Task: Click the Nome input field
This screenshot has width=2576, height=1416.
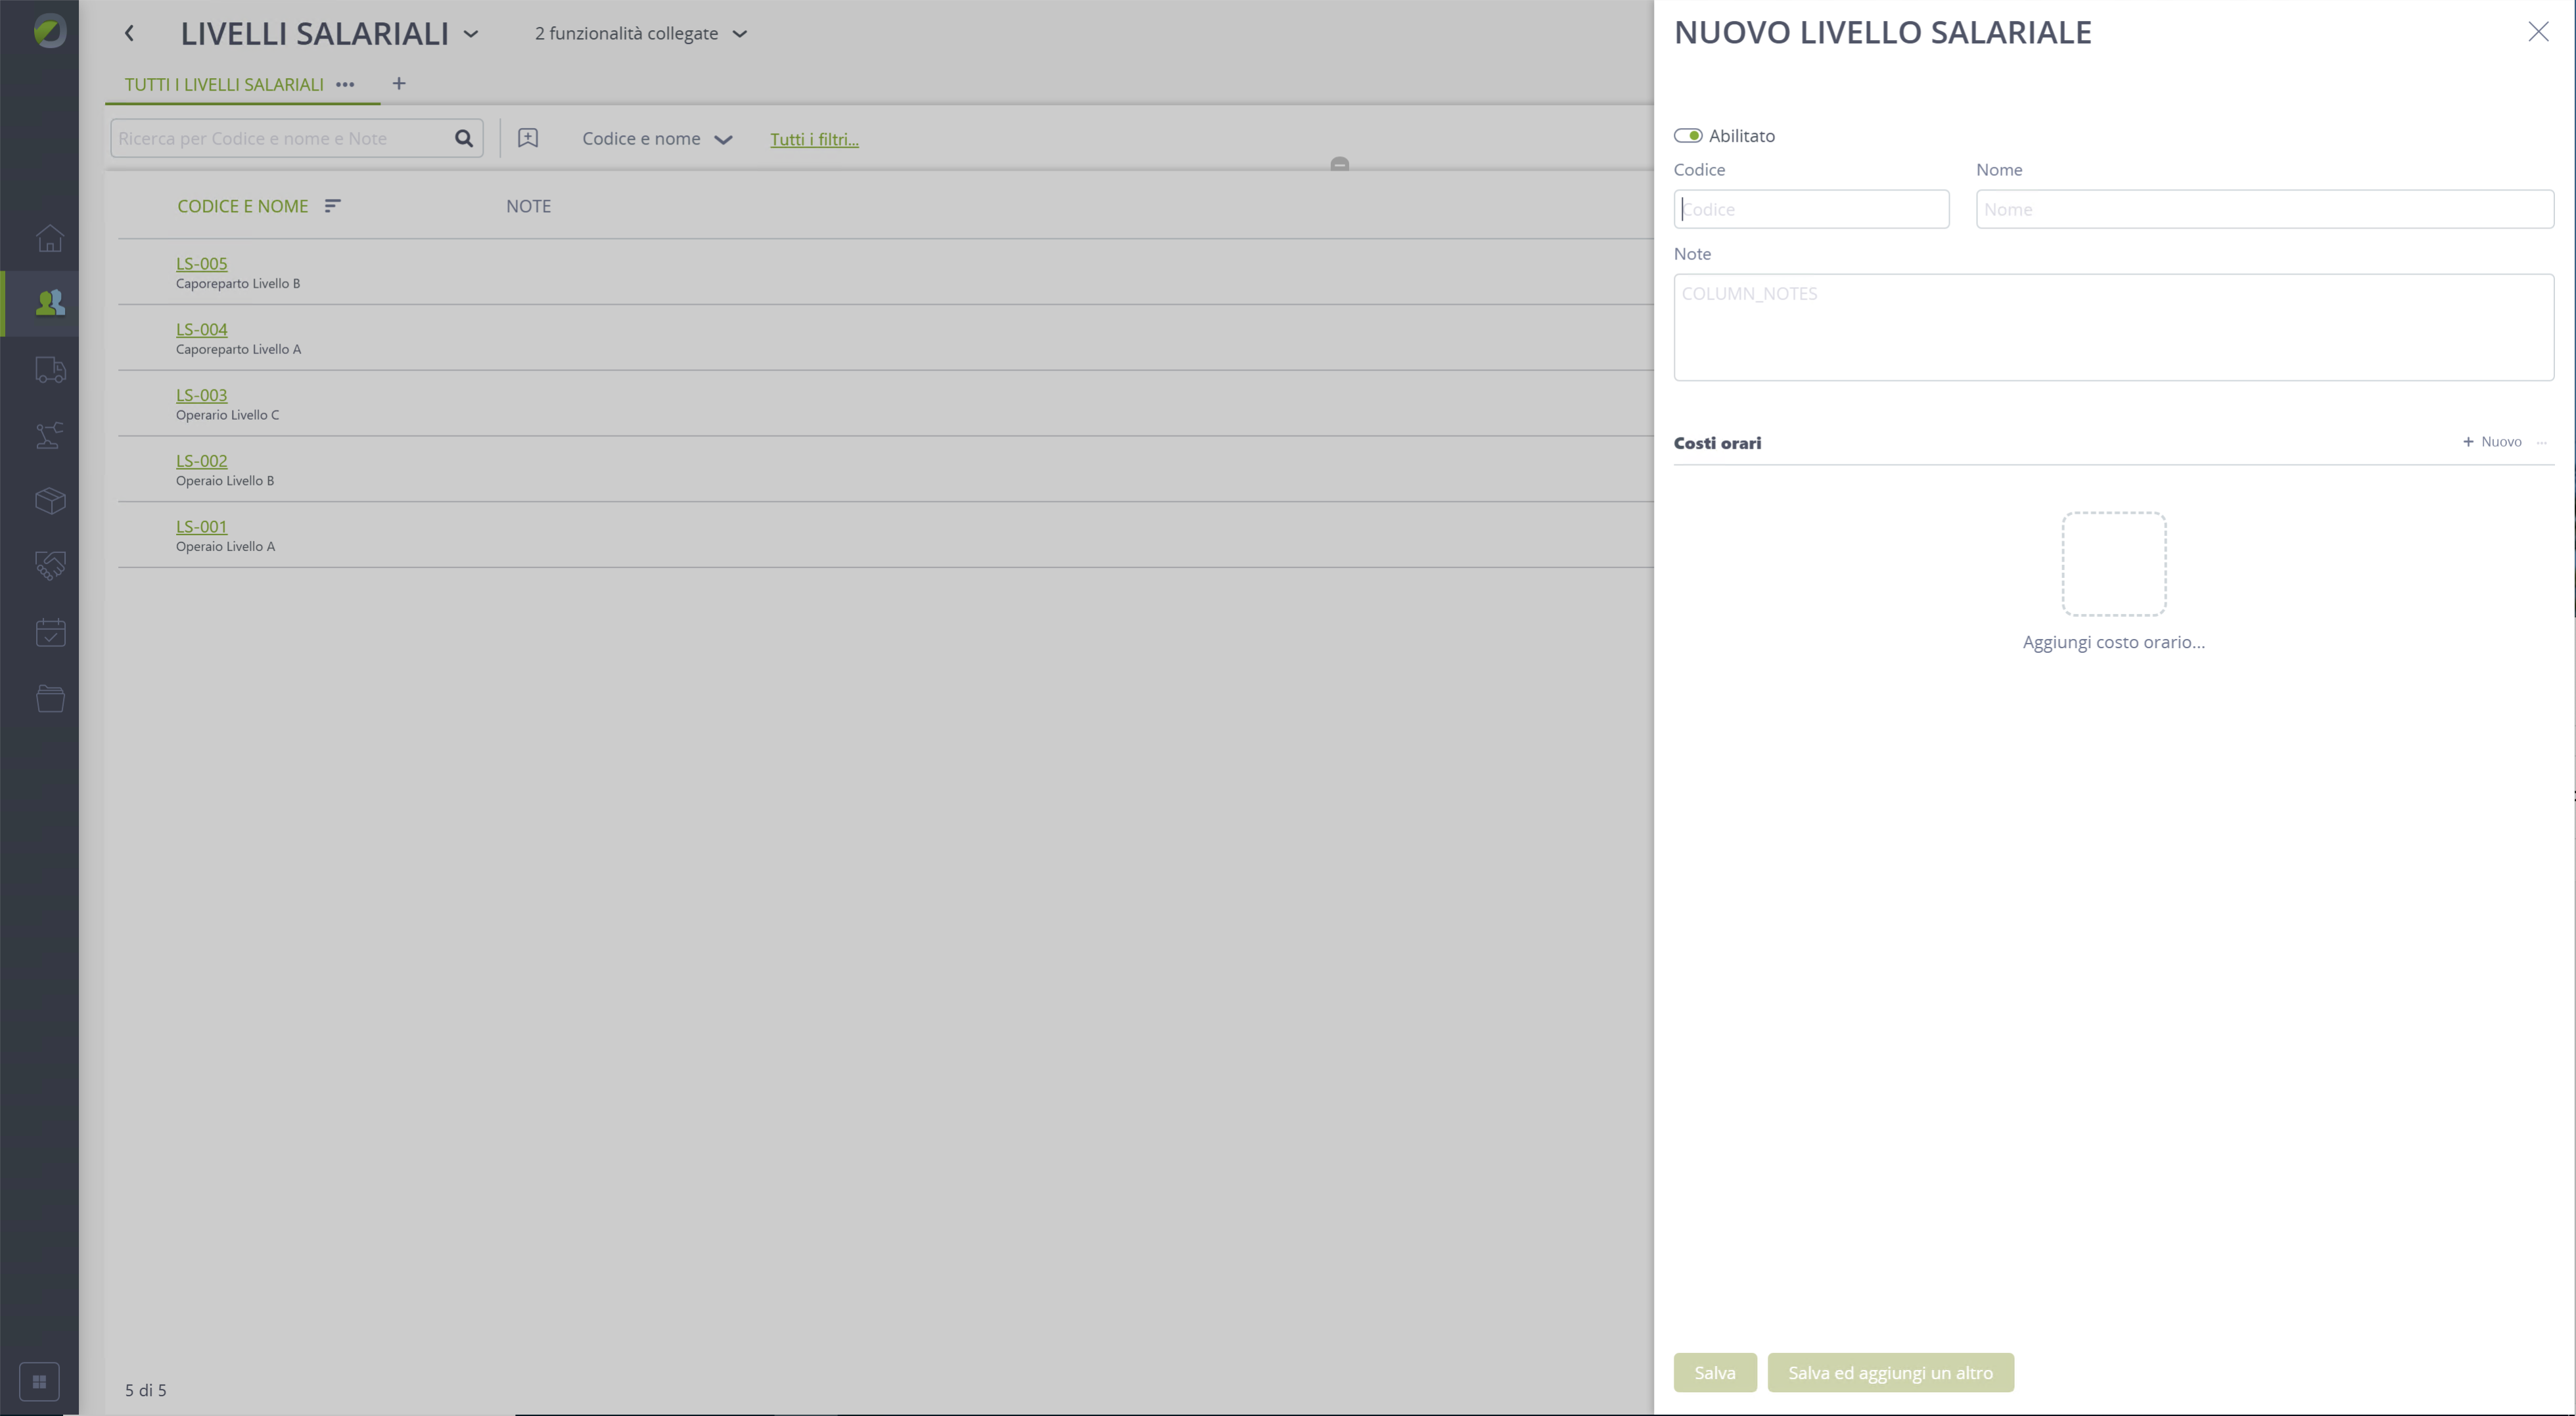Action: pyautogui.click(x=2264, y=209)
